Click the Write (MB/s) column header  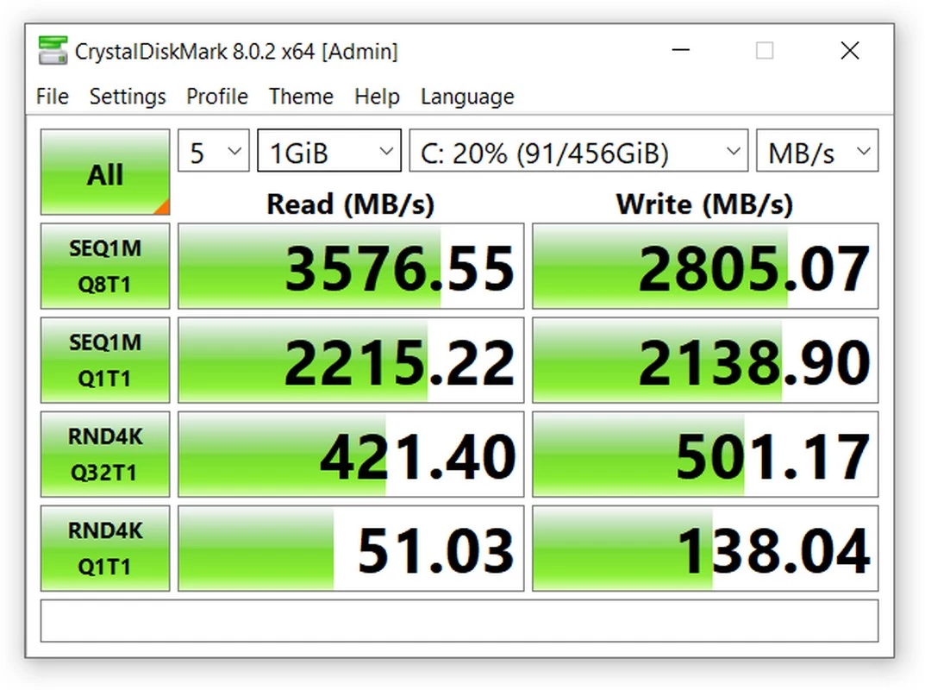click(x=705, y=204)
